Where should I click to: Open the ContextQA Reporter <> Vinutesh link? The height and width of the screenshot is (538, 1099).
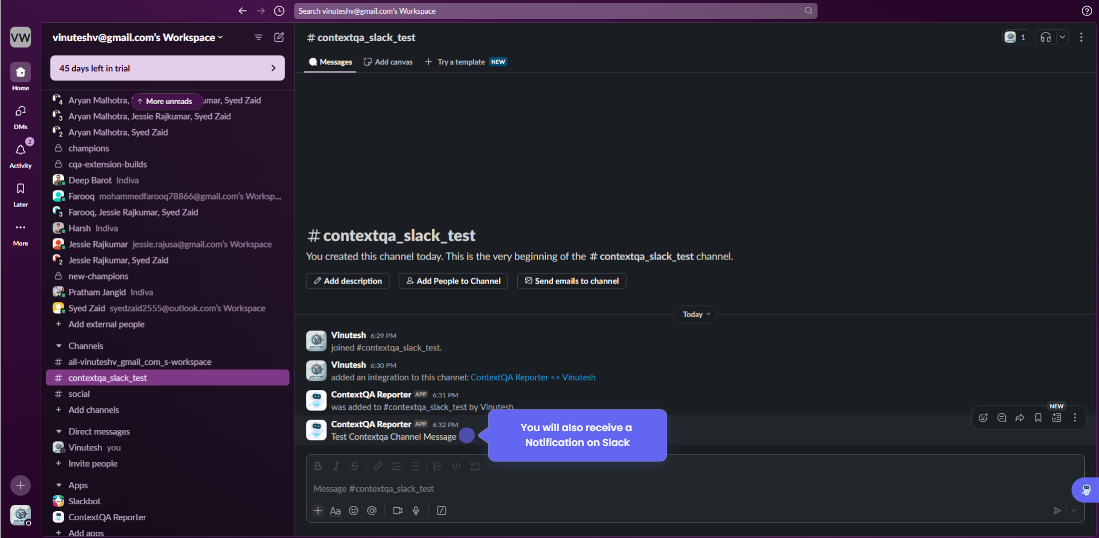533,377
